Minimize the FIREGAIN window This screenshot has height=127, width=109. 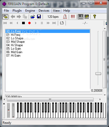pos(84,3)
